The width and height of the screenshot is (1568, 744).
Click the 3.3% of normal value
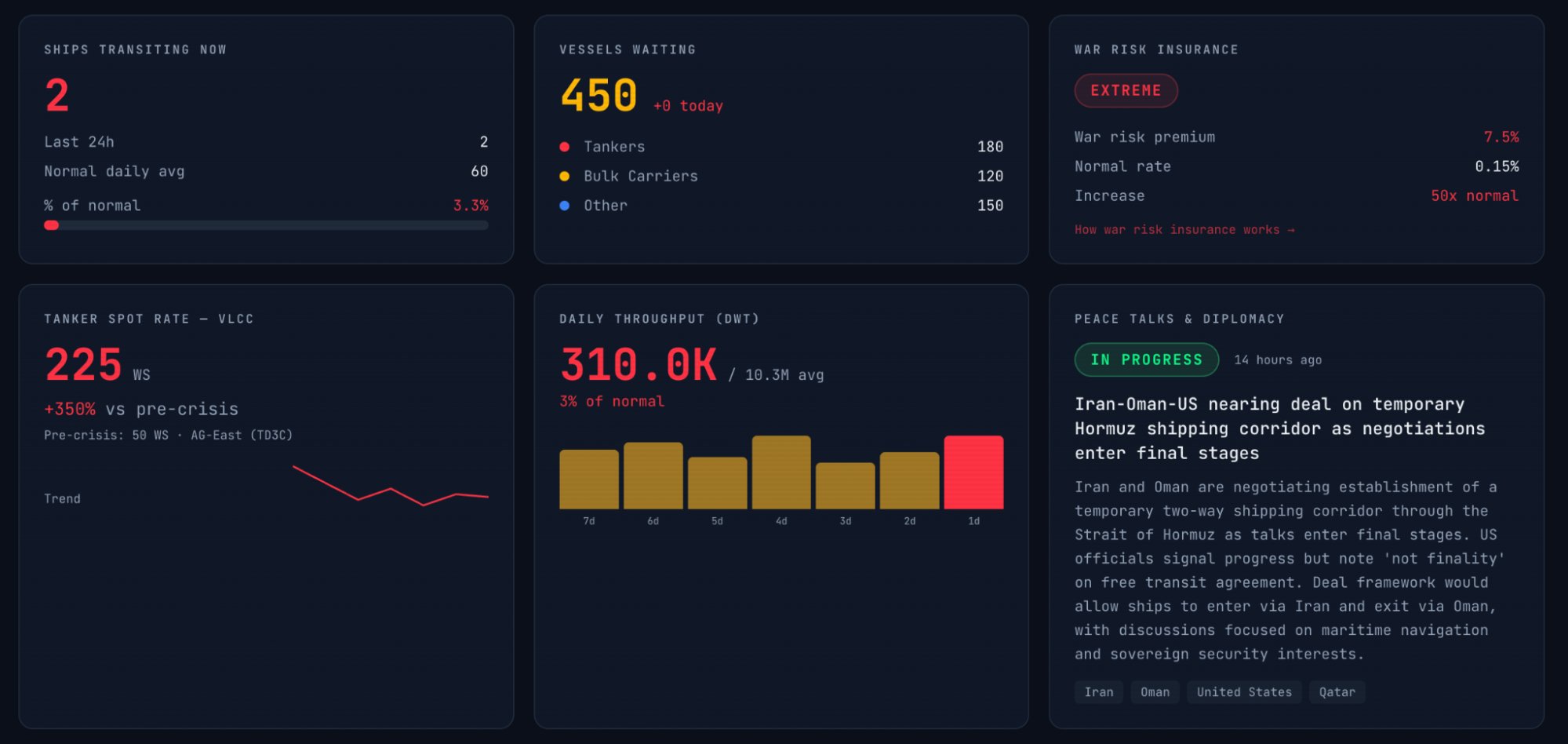pos(471,206)
